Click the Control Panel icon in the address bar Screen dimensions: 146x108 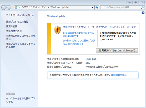coord(16,7)
